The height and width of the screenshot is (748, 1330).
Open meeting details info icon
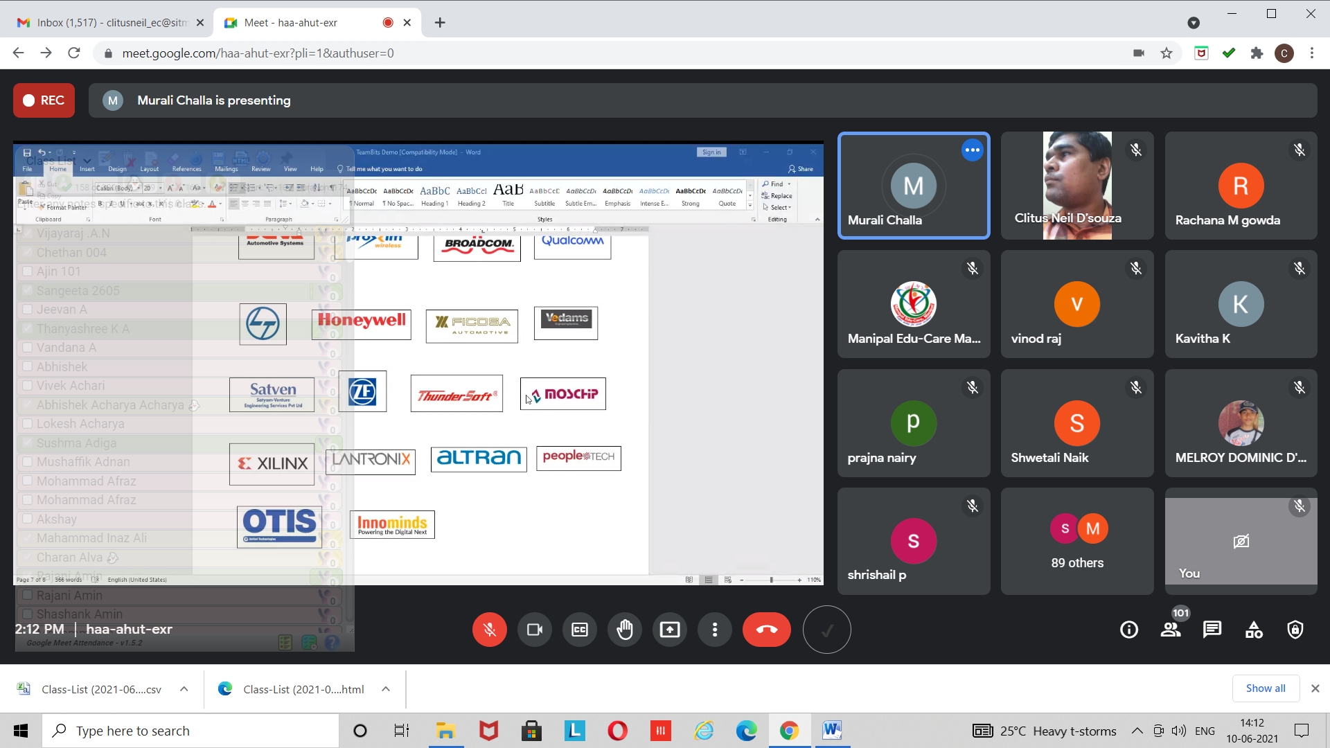[x=1128, y=630]
